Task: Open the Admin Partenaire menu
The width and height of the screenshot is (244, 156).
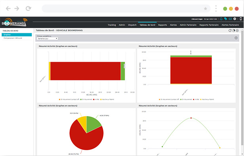Action: 188,25
